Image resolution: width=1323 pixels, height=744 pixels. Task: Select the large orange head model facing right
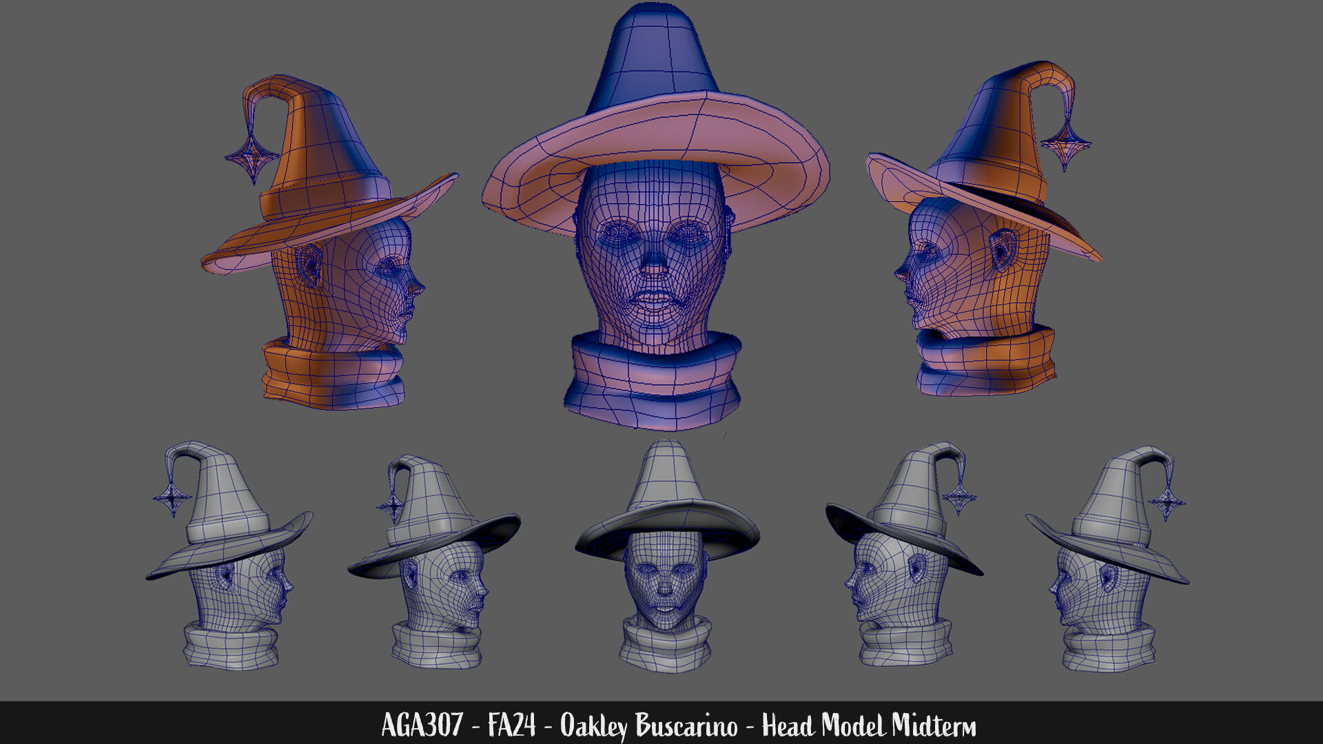click(329, 242)
